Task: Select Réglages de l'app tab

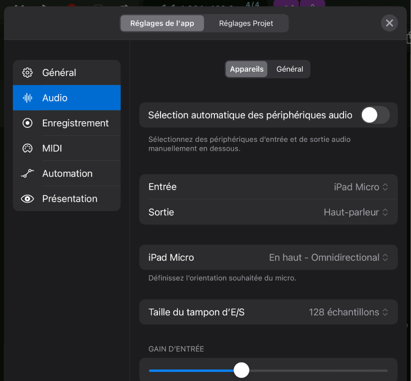Action: tap(162, 23)
